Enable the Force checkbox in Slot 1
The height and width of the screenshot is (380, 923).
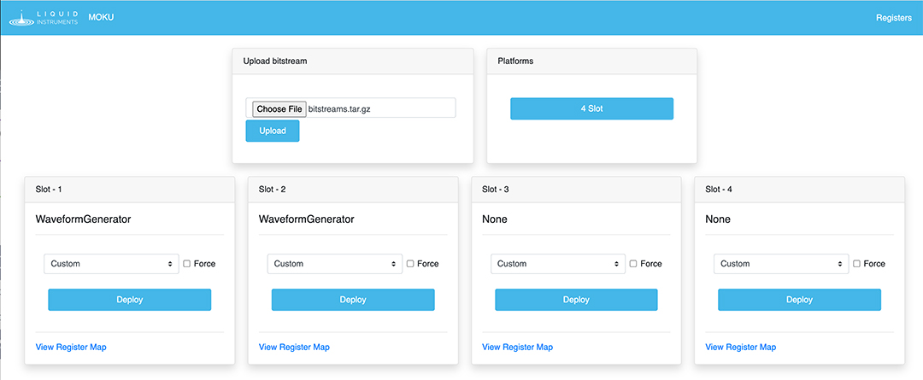pos(187,264)
